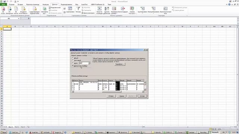Switch to the Review ribbon tab
239x134 pixels.
(66, 4)
